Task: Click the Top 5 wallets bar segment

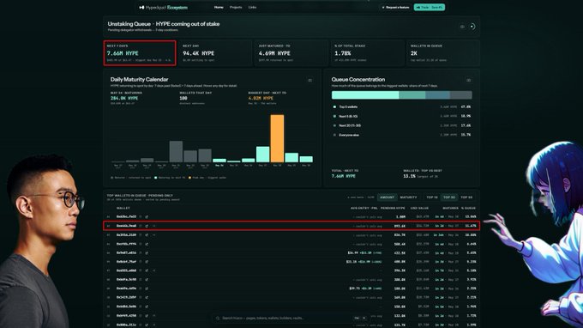Action: (x=365, y=95)
